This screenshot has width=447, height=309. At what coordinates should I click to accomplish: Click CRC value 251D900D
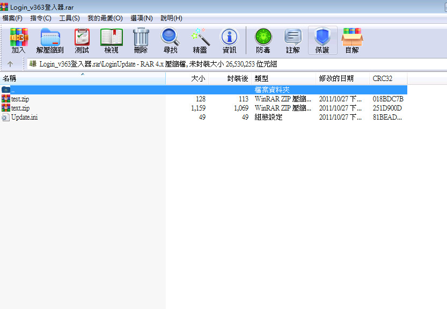(387, 108)
